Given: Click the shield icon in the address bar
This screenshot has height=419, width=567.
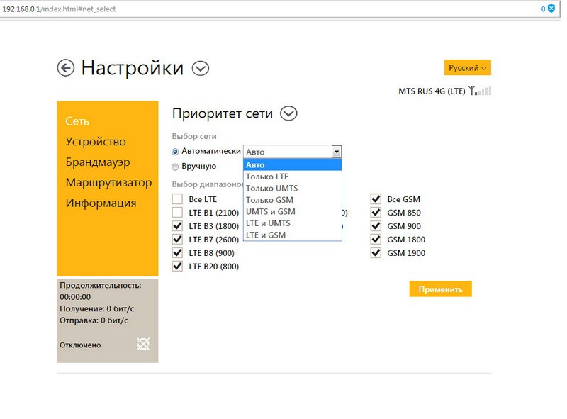Looking at the screenshot, I should coord(551,9).
